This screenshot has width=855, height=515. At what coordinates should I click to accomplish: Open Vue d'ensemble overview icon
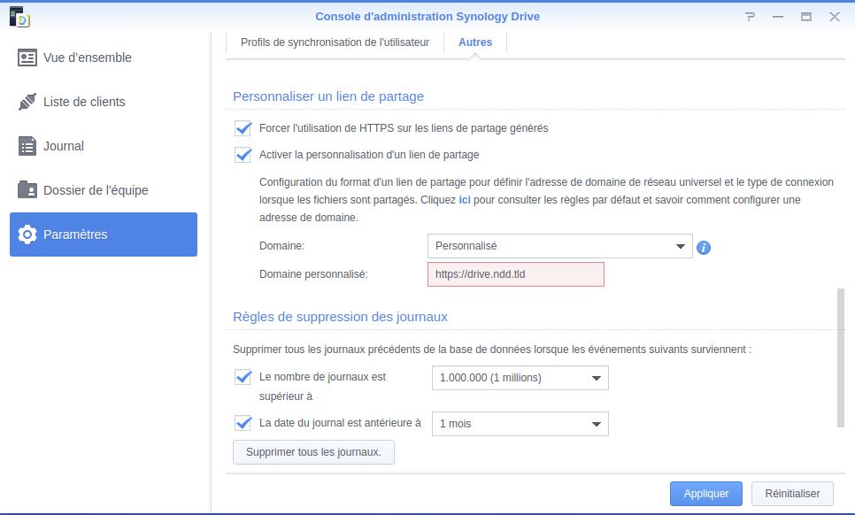[27, 58]
